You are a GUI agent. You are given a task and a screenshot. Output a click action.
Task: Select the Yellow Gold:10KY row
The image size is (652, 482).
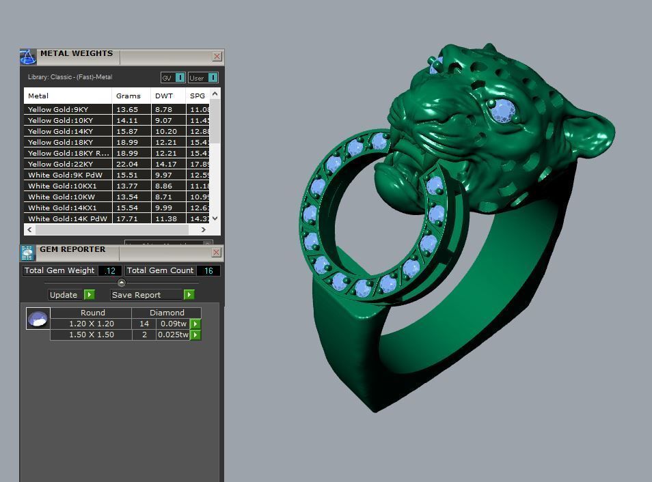click(117, 120)
